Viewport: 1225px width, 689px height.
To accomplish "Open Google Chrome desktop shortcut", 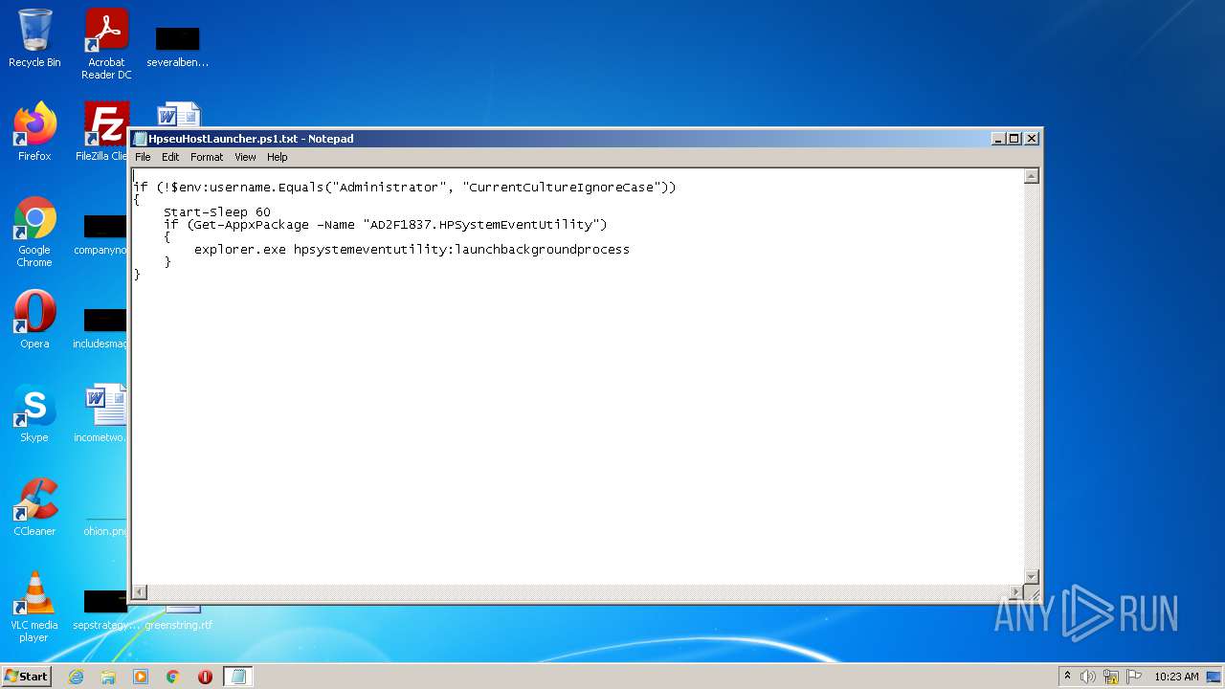I will pyautogui.click(x=34, y=232).
